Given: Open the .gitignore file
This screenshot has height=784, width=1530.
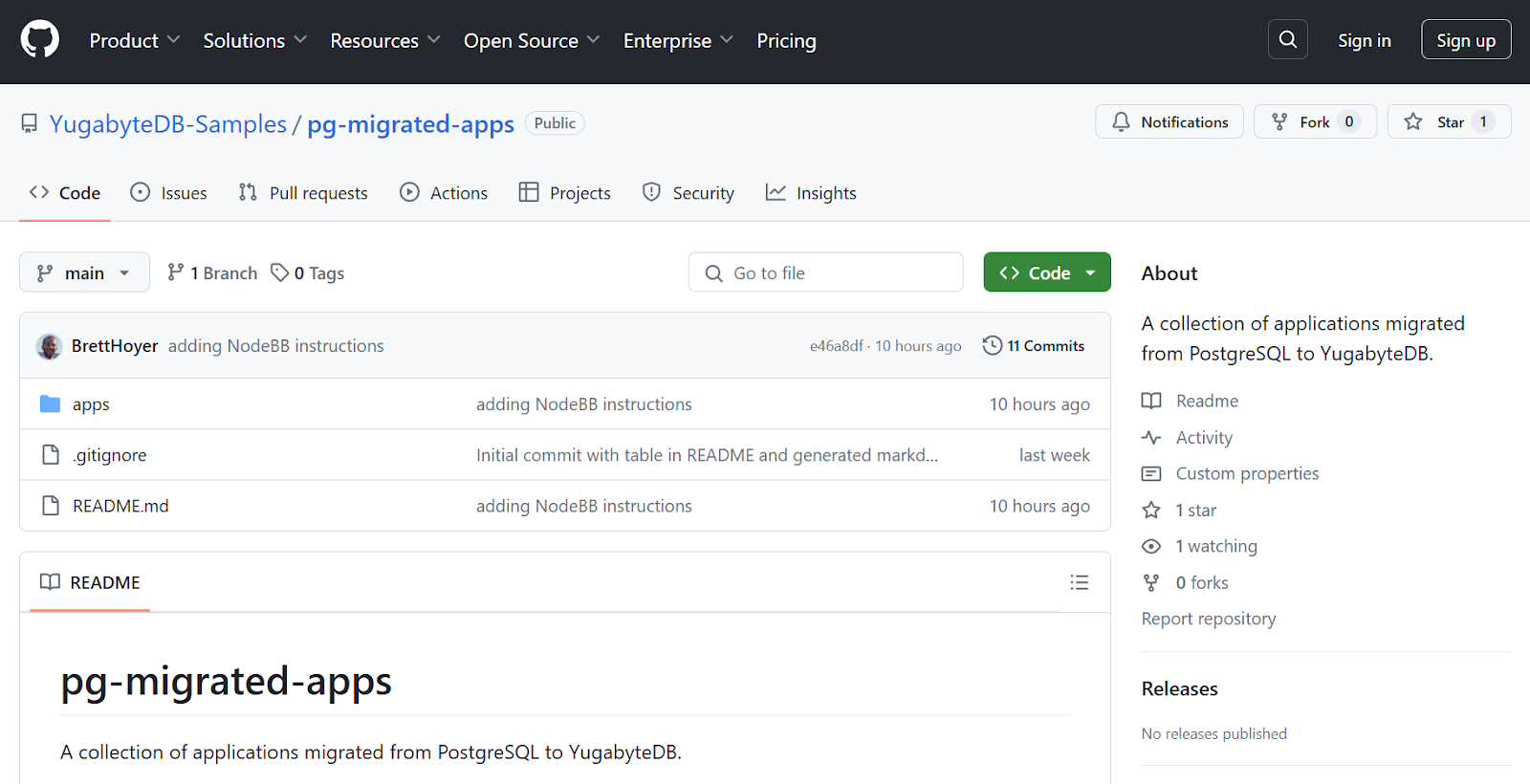Looking at the screenshot, I should tap(110, 455).
